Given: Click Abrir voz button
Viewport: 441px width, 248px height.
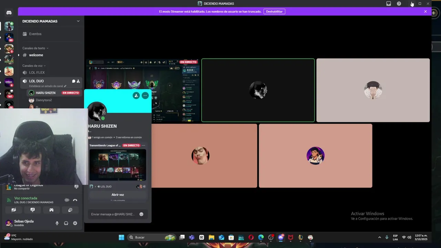Looking at the screenshot, I should coord(118,195).
